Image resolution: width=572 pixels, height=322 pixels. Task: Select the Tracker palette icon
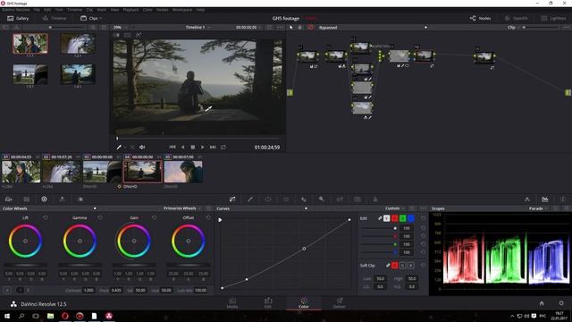point(286,199)
